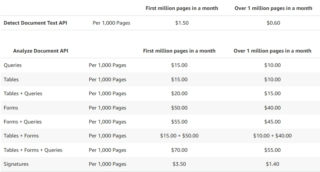Select Per 1,000 Pages in the Signatures row
320x172 pixels.
click(107, 164)
